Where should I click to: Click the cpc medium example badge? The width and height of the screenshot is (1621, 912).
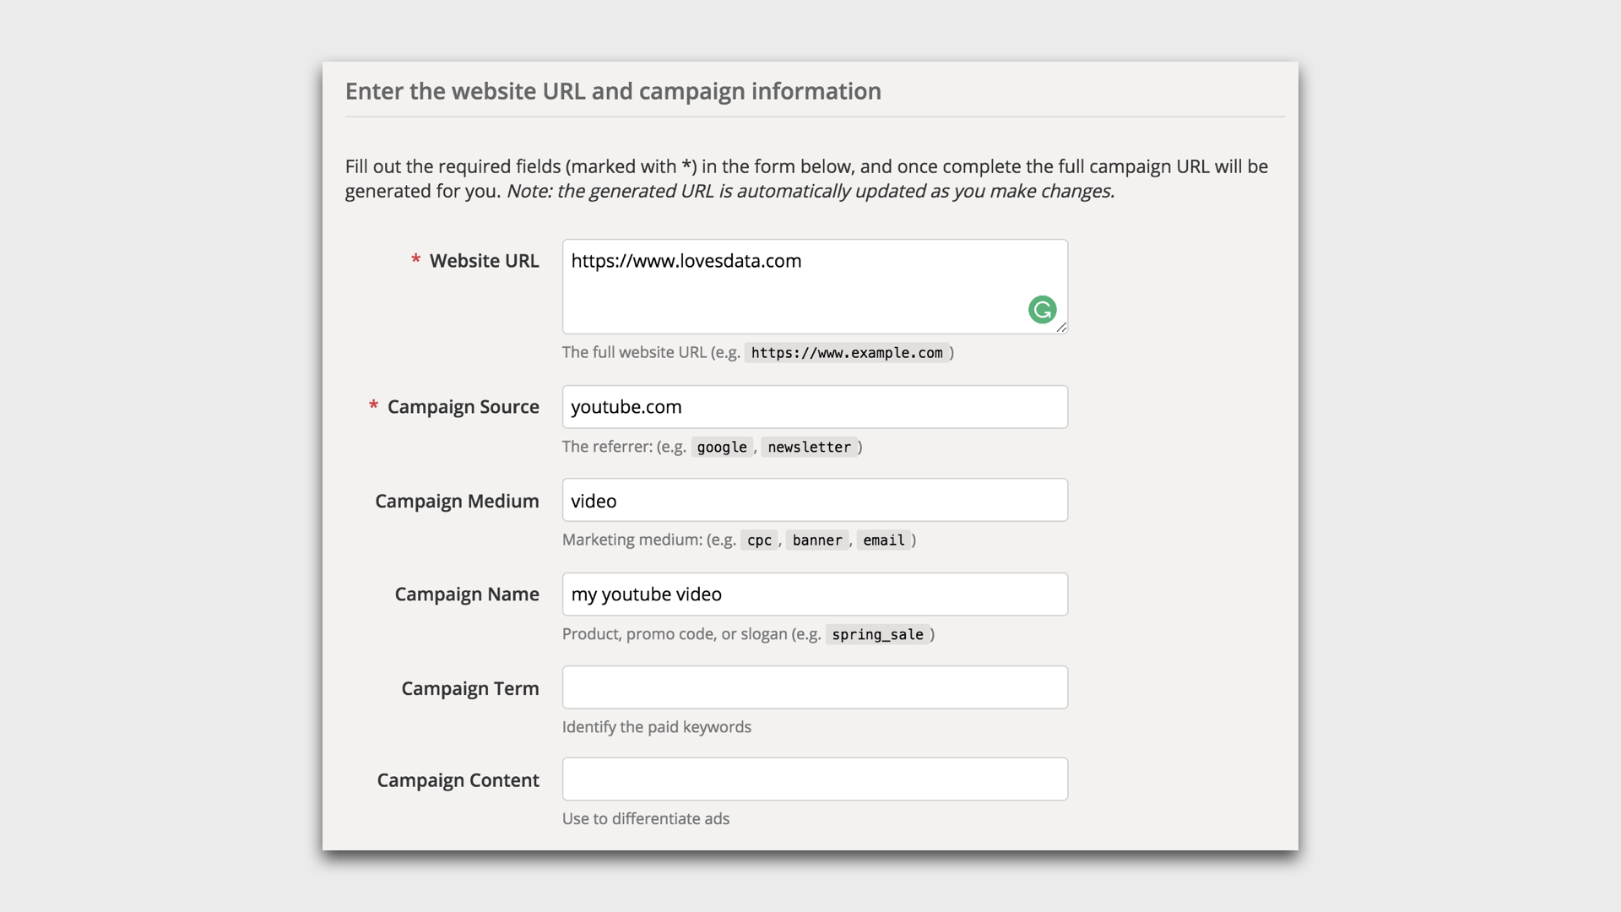(758, 540)
